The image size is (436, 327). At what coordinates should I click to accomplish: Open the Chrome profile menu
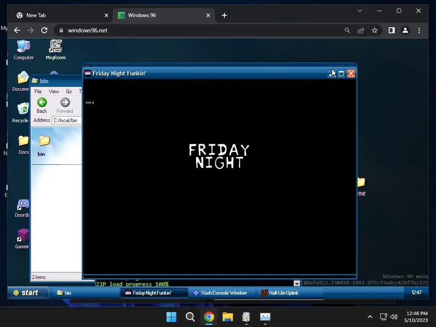tap(405, 30)
